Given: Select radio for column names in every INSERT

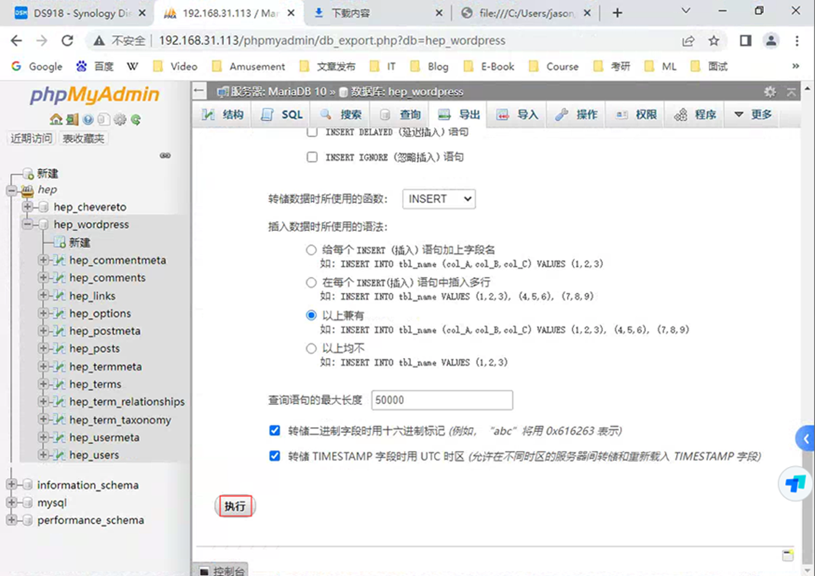Looking at the screenshot, I should point(311,250).
